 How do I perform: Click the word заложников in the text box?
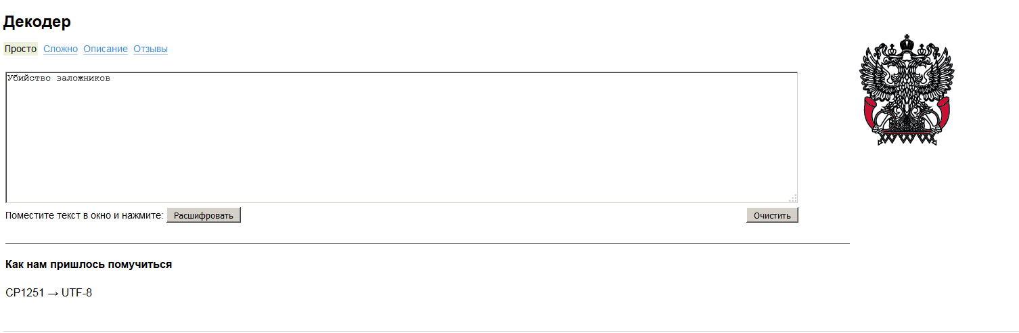83,79
